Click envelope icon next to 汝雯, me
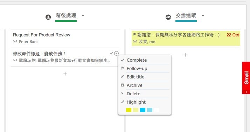The height and width of the screenshot is (132, 250). tap(135, 41)
